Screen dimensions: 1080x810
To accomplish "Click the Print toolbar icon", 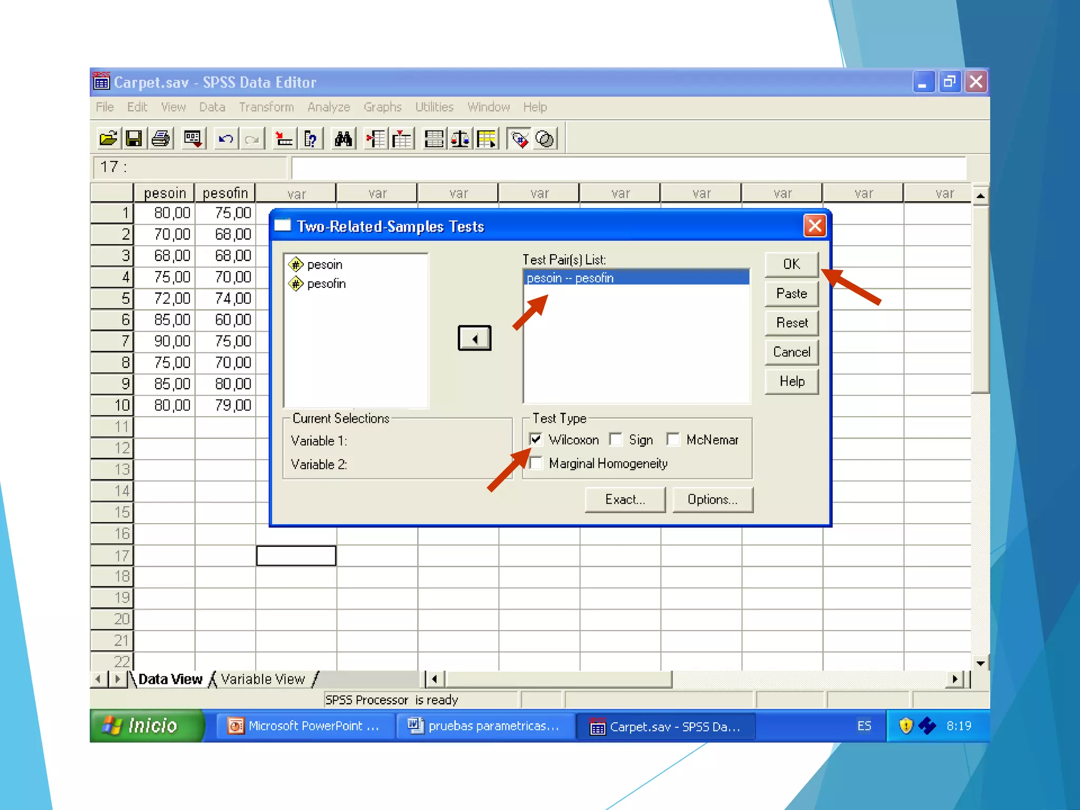I will click(x=161, y=139).
